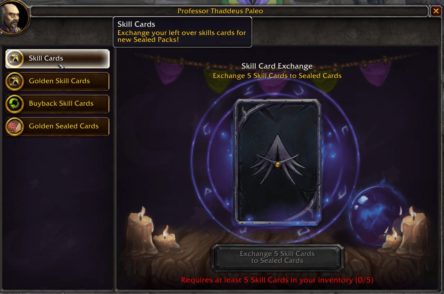Image resolution: width=444 pixels, height=294 pixels.
Task: Click the pickaxe icon beside Skill Cards
Action: click(x=15, y=59)
